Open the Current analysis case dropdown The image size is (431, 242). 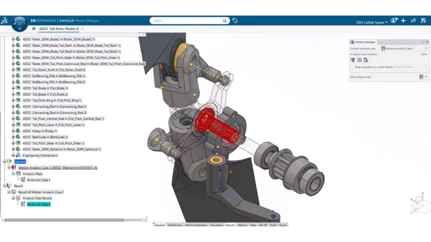404,48
